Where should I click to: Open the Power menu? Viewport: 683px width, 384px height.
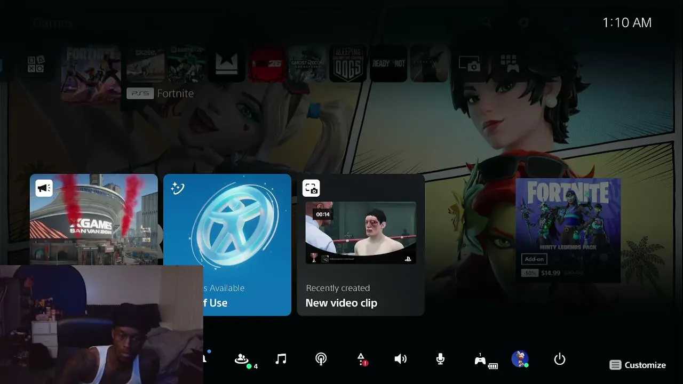[x=560, y=359]
